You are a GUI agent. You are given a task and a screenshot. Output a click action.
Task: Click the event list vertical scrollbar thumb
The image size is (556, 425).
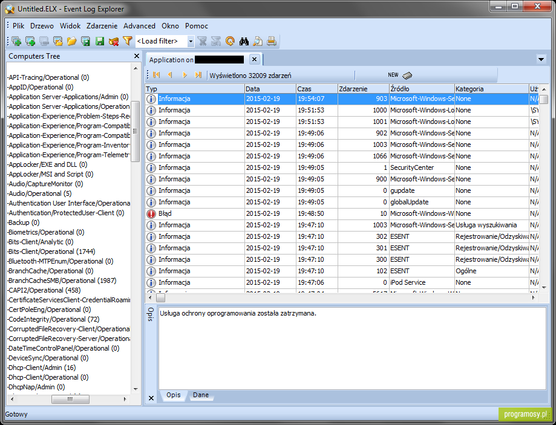click(x=544, y=99)
